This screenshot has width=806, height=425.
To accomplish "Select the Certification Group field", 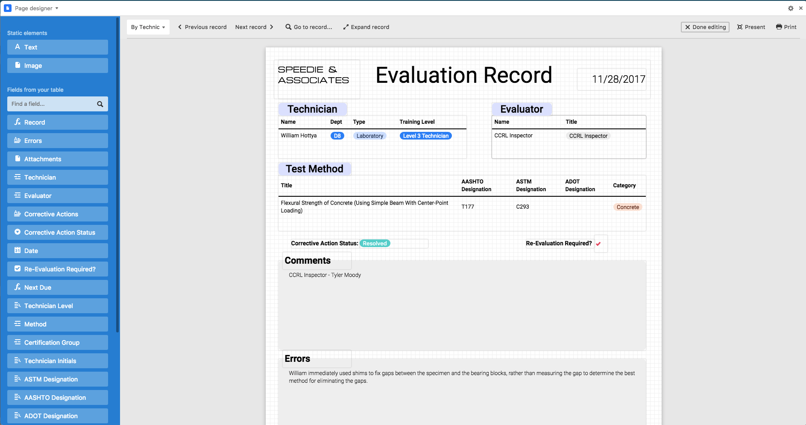I will pos(58,342).
